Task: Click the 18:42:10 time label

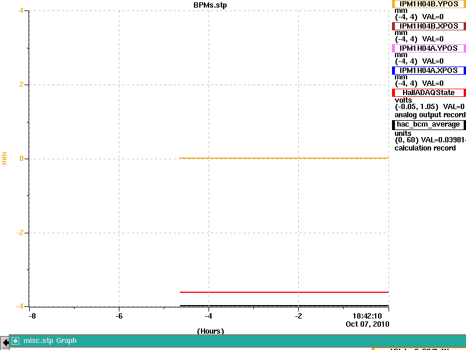Action: (367, 316)
